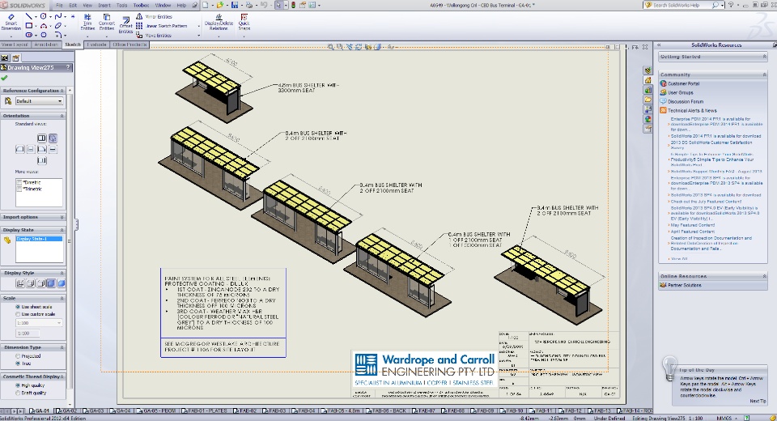
Task: Click the Save icon in toolbar
Action: (x=235, y=5)
